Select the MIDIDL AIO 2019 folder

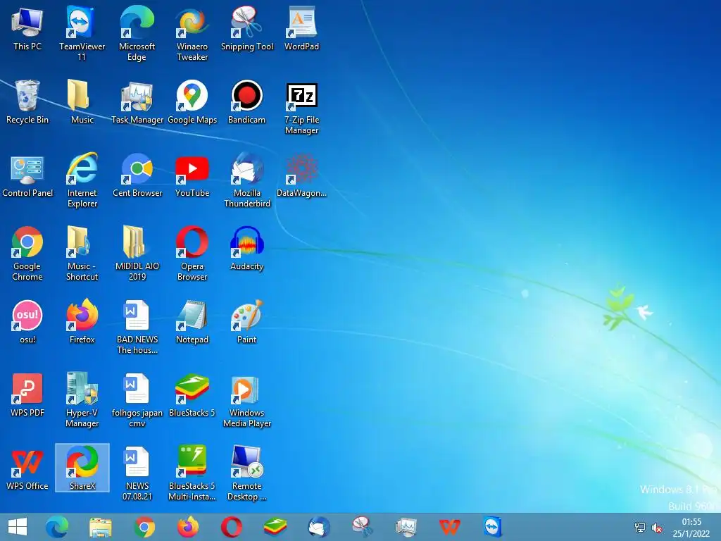pos(137,253)
